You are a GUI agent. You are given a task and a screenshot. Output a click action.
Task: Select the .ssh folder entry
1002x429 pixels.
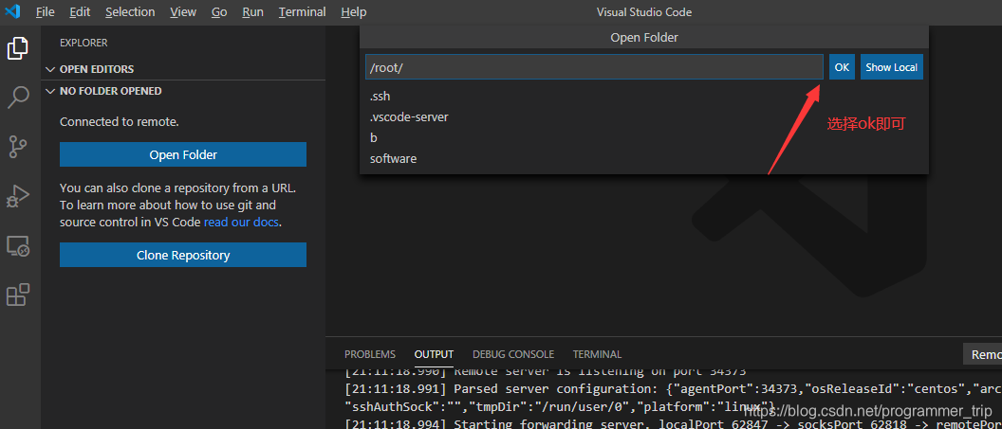[644, 97]
